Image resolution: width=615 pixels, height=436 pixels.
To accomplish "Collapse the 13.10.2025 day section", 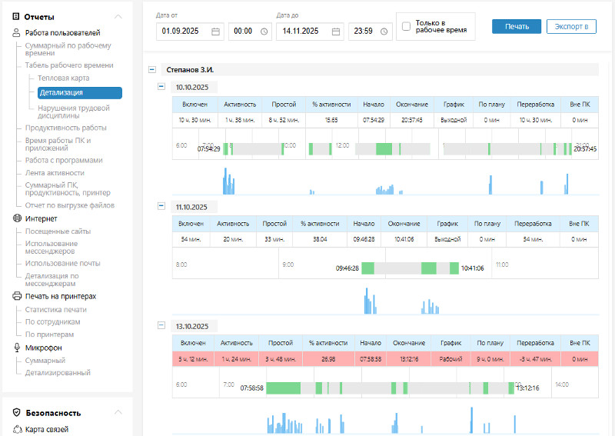I will pyautogui.click(x=161, y=325).
